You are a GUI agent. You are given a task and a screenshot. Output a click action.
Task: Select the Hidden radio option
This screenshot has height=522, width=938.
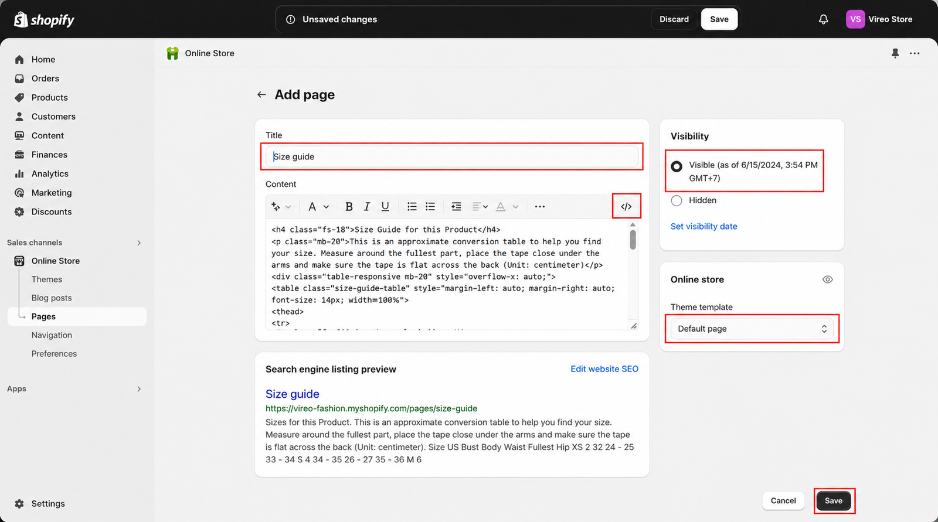tap(677, 200)
